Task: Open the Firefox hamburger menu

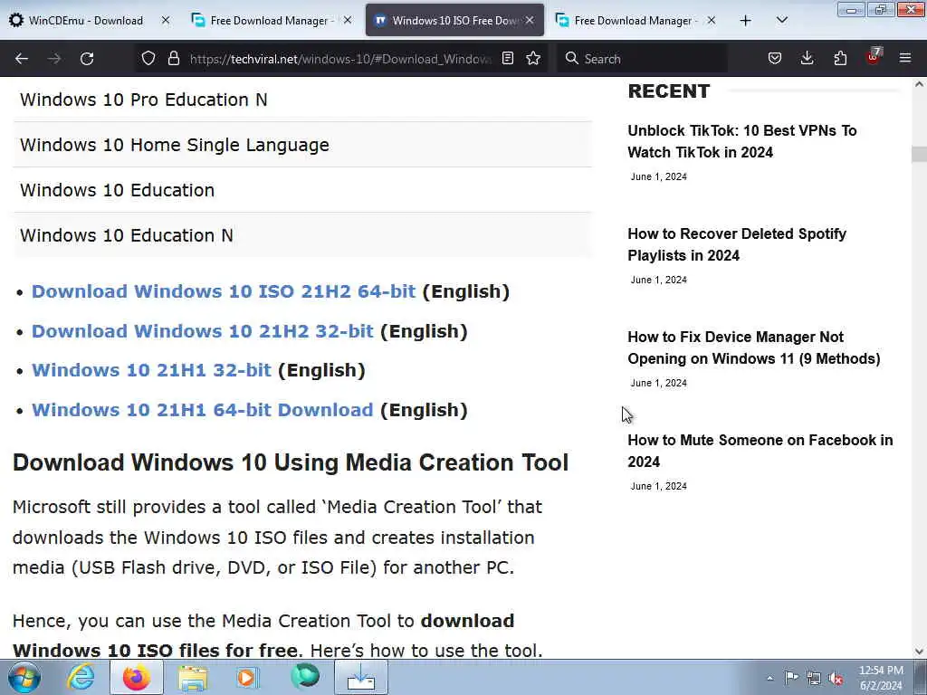Action: pos(905,59)
